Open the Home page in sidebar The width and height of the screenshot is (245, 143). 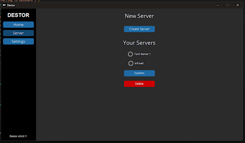[x=18, y=25]
